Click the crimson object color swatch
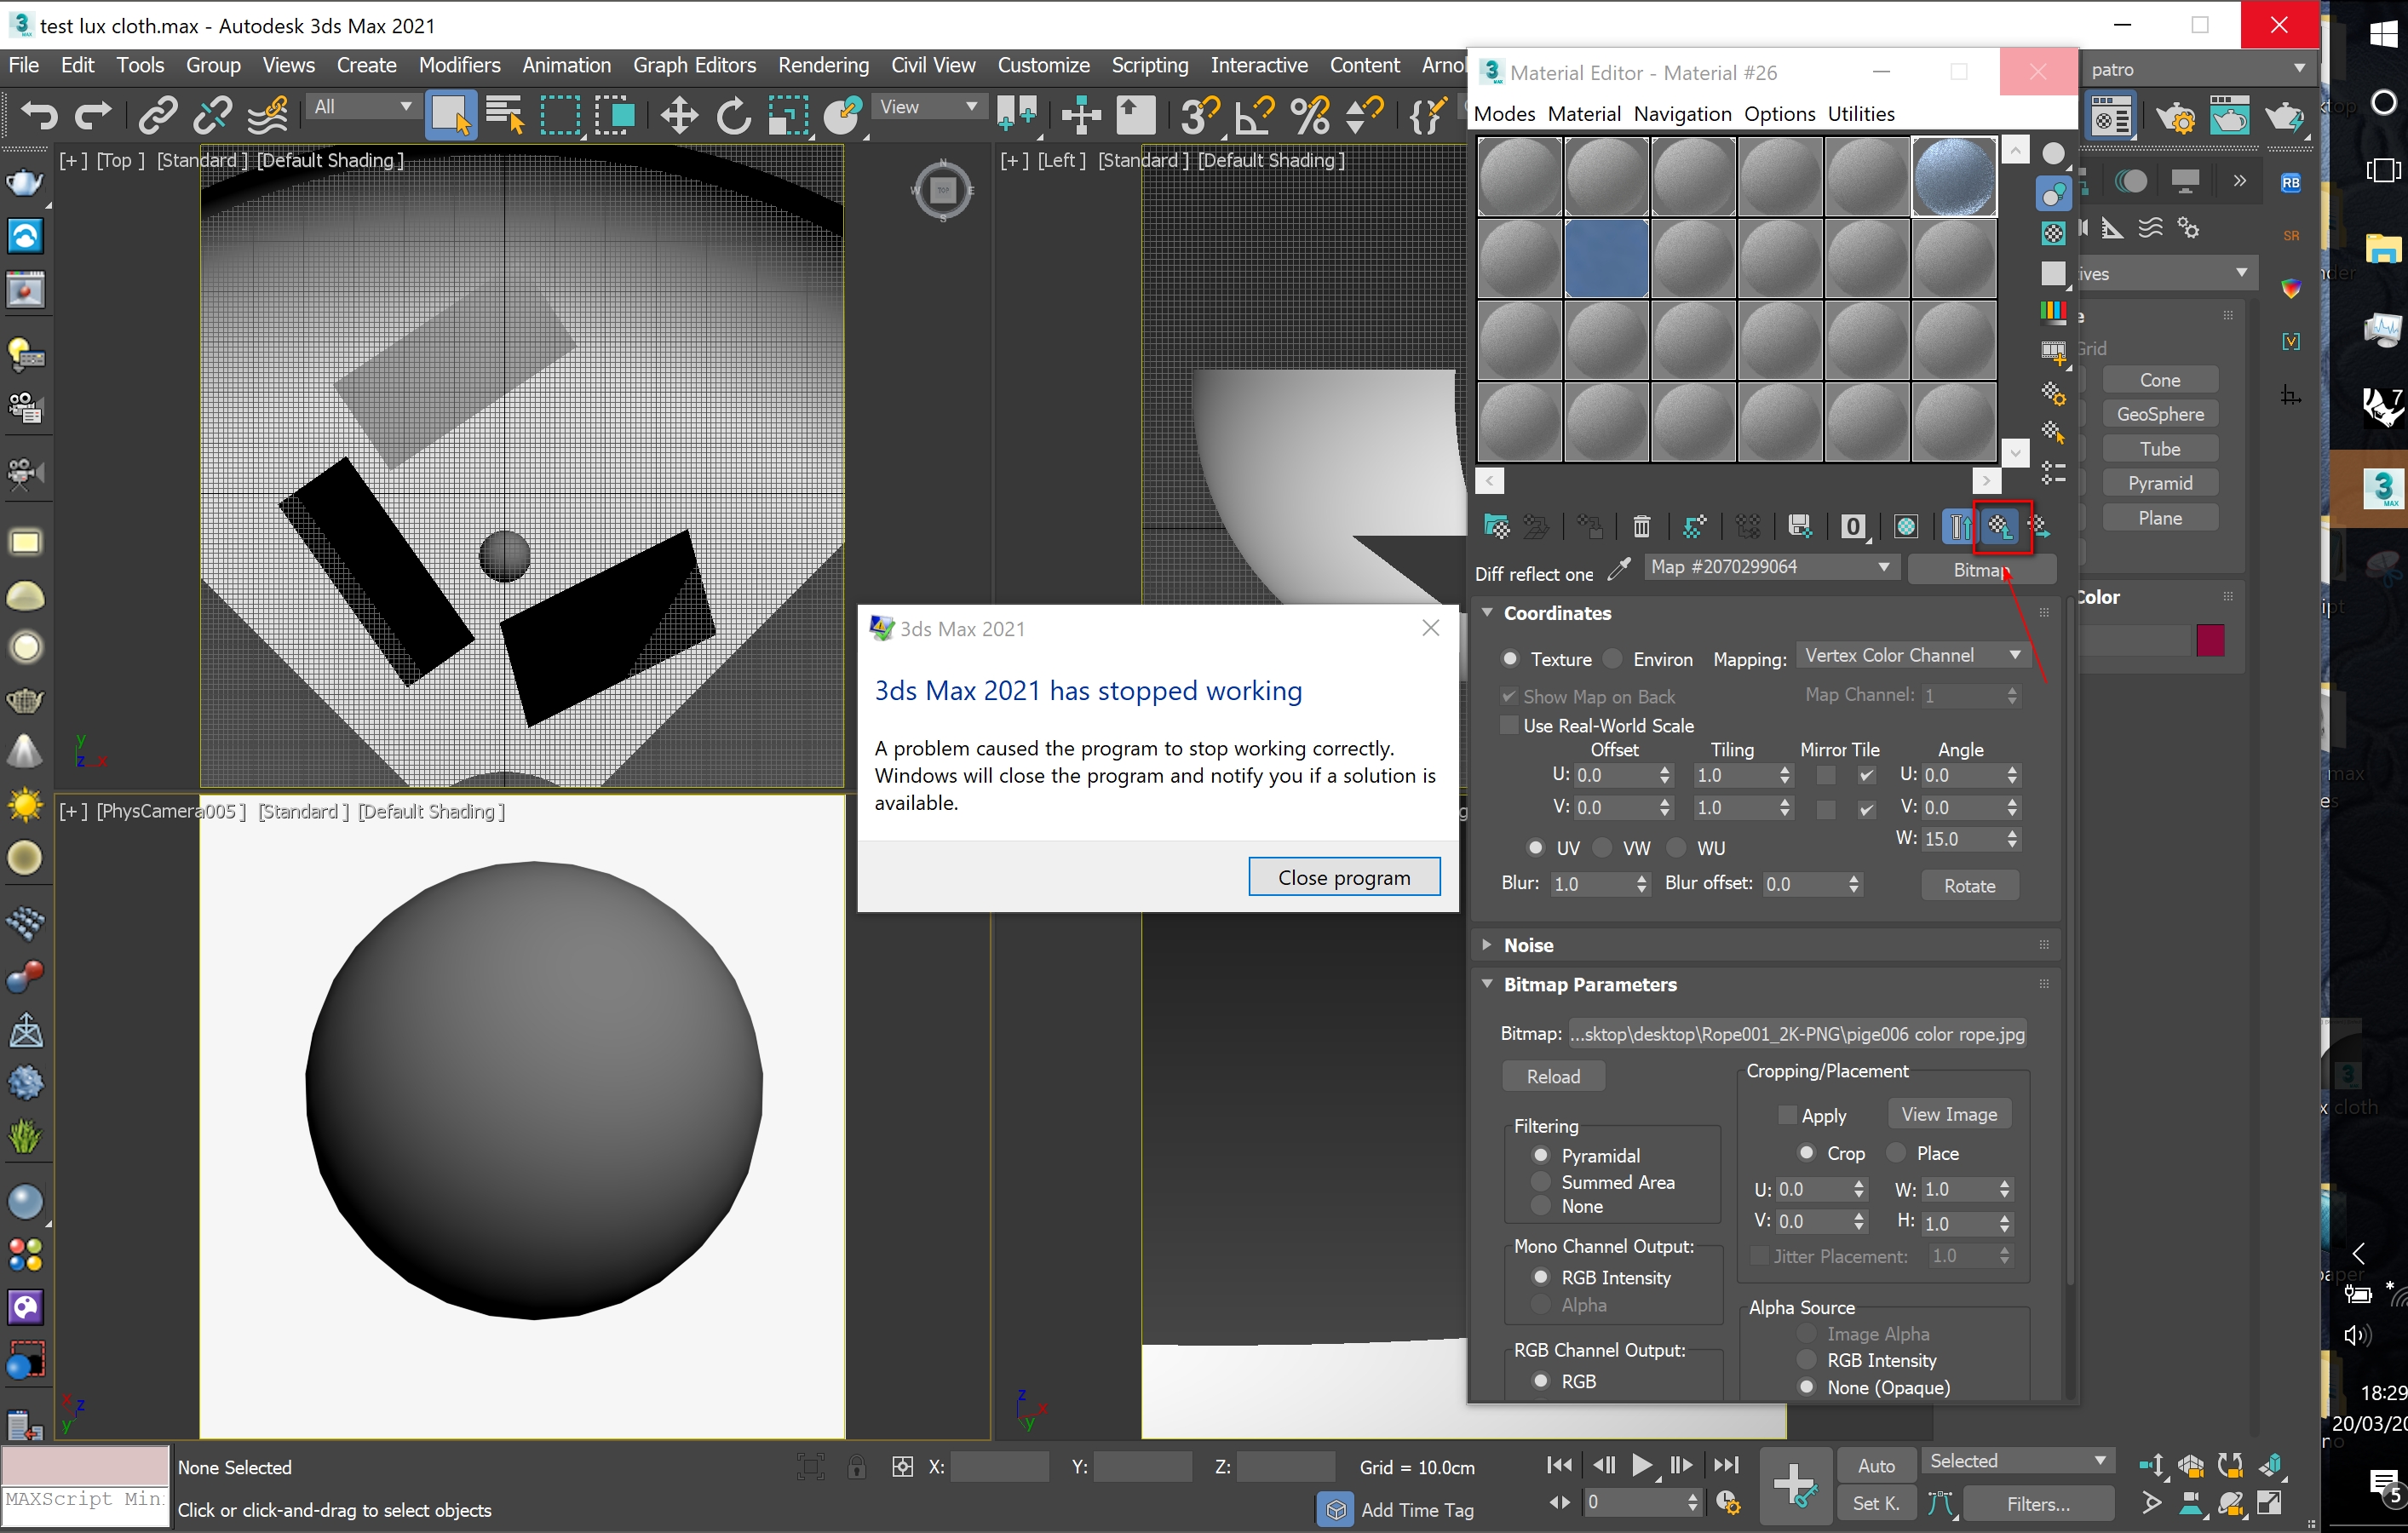The width and height of the screenshot is (2408, 1533). coord(2210,640)
